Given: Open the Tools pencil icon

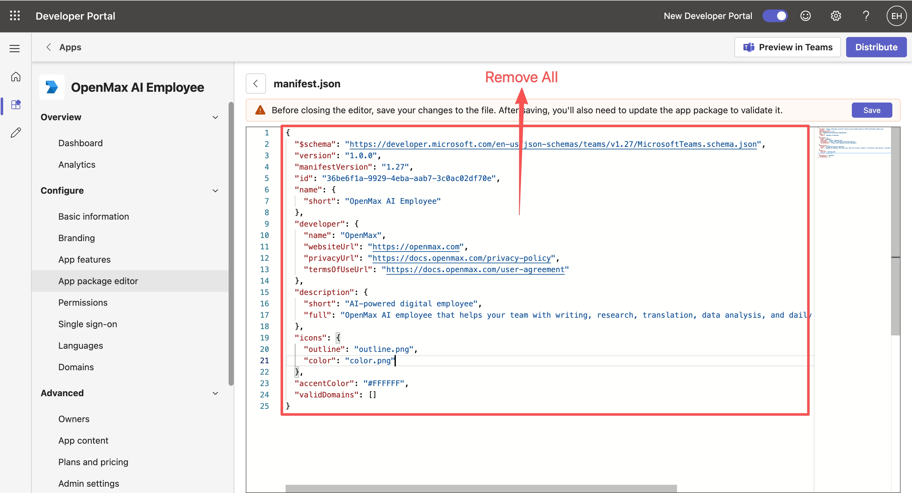Looking at the screenshot, I should (x=16, y=132).
